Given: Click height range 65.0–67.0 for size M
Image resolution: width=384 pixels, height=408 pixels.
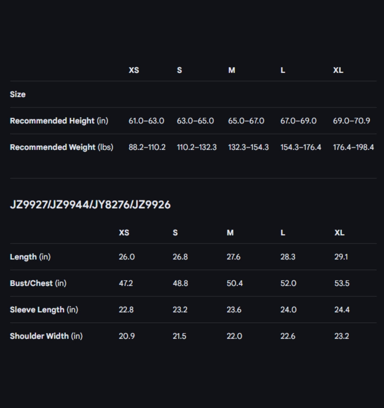Looking at the screenshot, I should pos(246,121).
